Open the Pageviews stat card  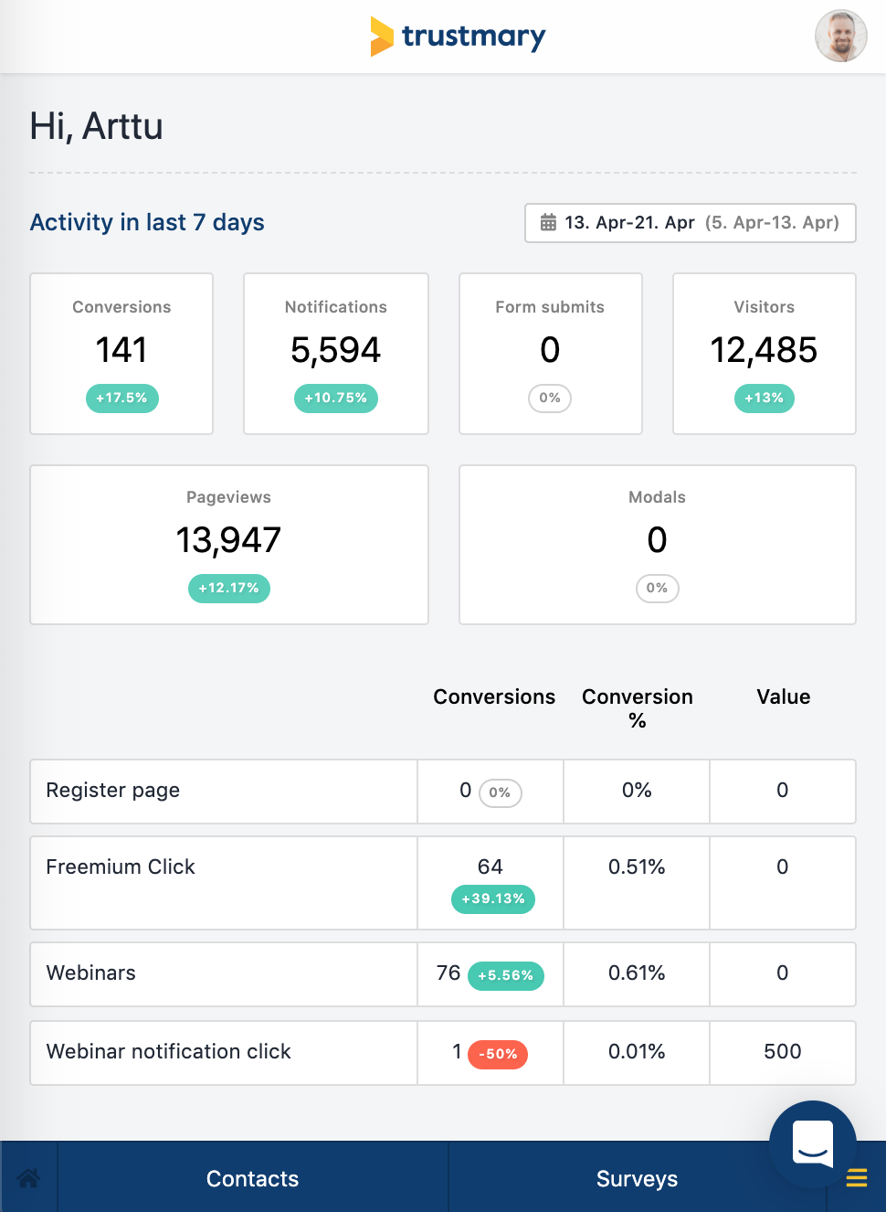click(x=228, y=544)
